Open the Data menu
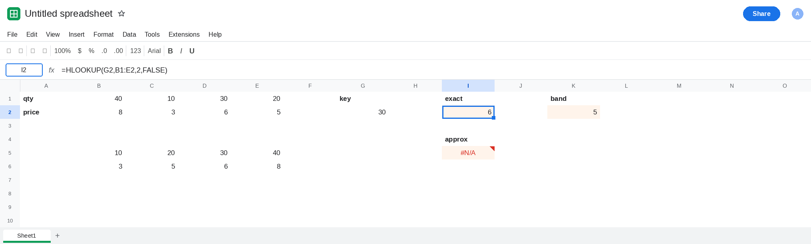Screen dimensions: 811x244 tap(129, 34)
